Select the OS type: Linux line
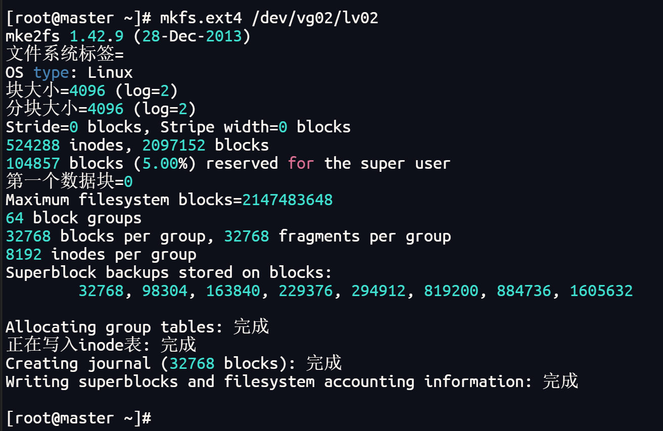Viewport: 663px width, 431px height. coord(69,73)
